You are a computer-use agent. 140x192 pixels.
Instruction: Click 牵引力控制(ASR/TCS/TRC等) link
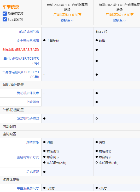21,61
